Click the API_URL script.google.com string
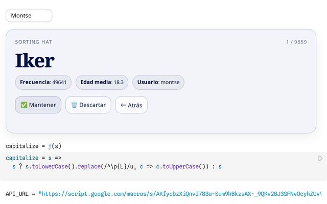The height and width of the screenshot is (204, 327). (179, 194)
